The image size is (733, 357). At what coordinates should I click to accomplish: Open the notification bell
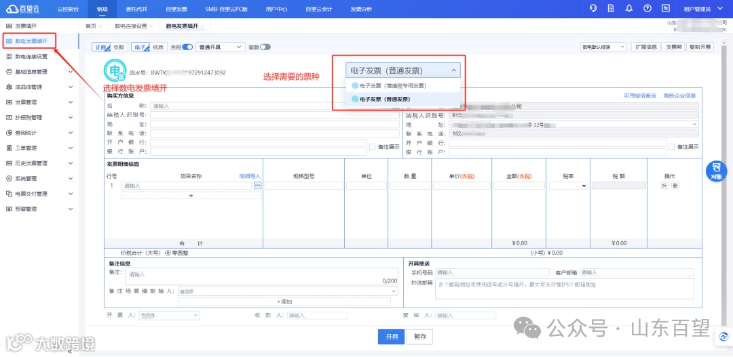pos(629,8)
